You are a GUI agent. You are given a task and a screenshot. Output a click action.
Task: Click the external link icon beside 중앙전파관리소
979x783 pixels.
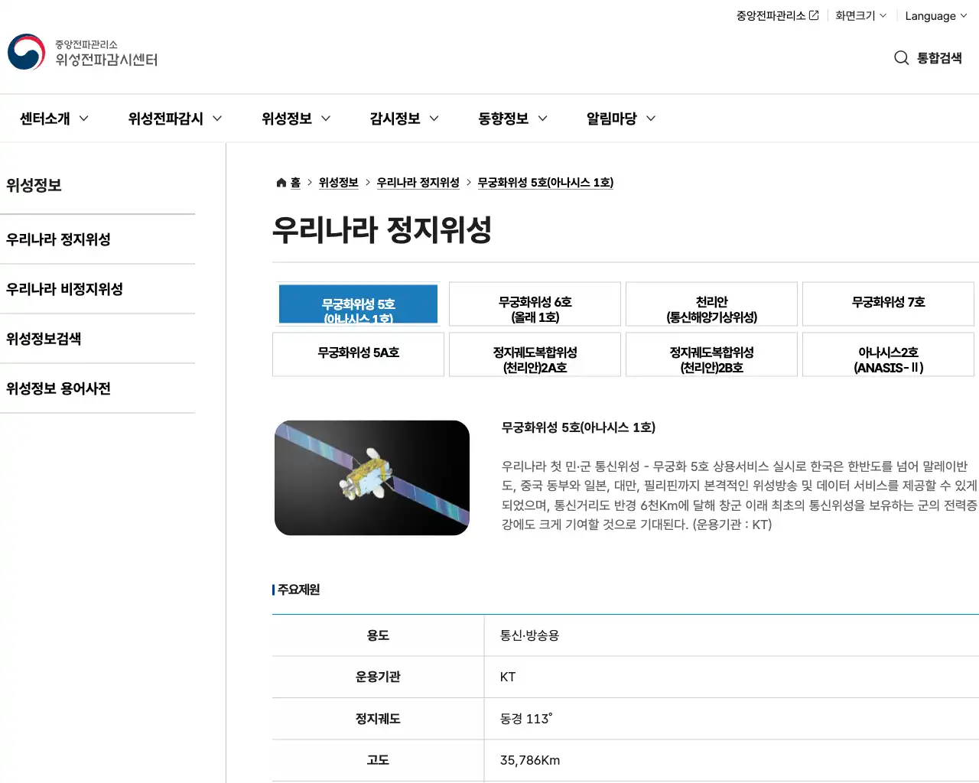tap(813, 14)
